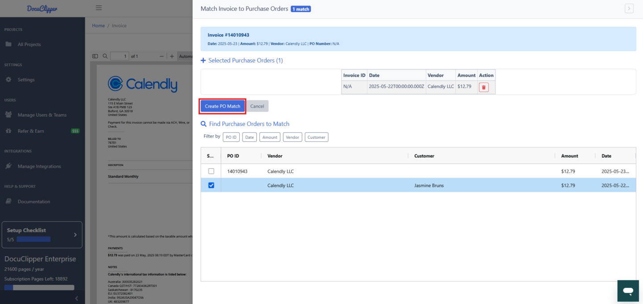Zoom out the PDF with minus icon

tap(162, 56)
